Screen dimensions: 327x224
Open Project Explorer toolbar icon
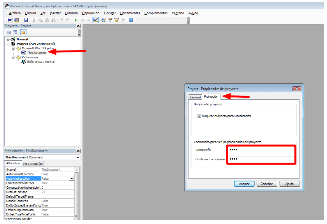coord(103,20)
